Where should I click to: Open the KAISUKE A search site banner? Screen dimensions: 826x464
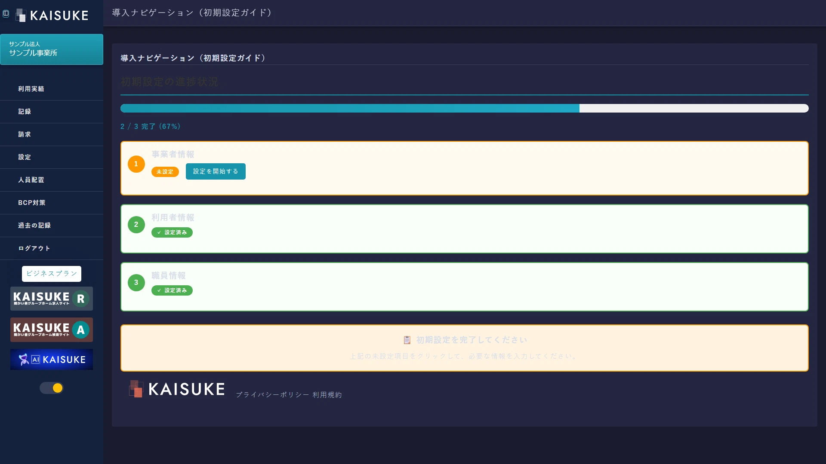pos(52,330)
